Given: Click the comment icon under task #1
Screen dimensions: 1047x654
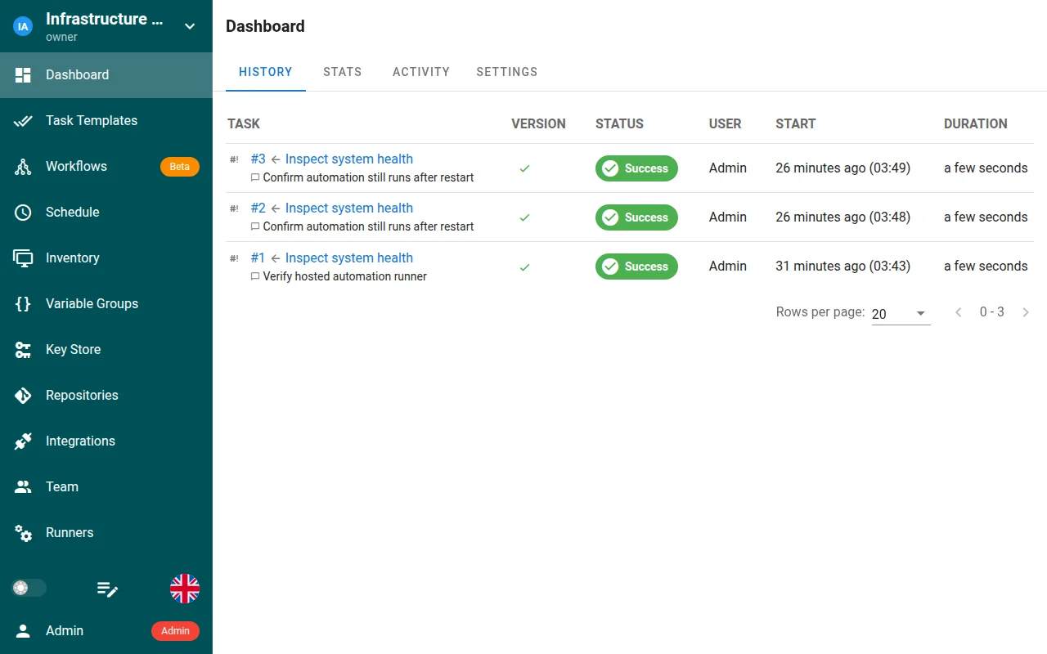Looking at the screenshot, I should 255,276.
